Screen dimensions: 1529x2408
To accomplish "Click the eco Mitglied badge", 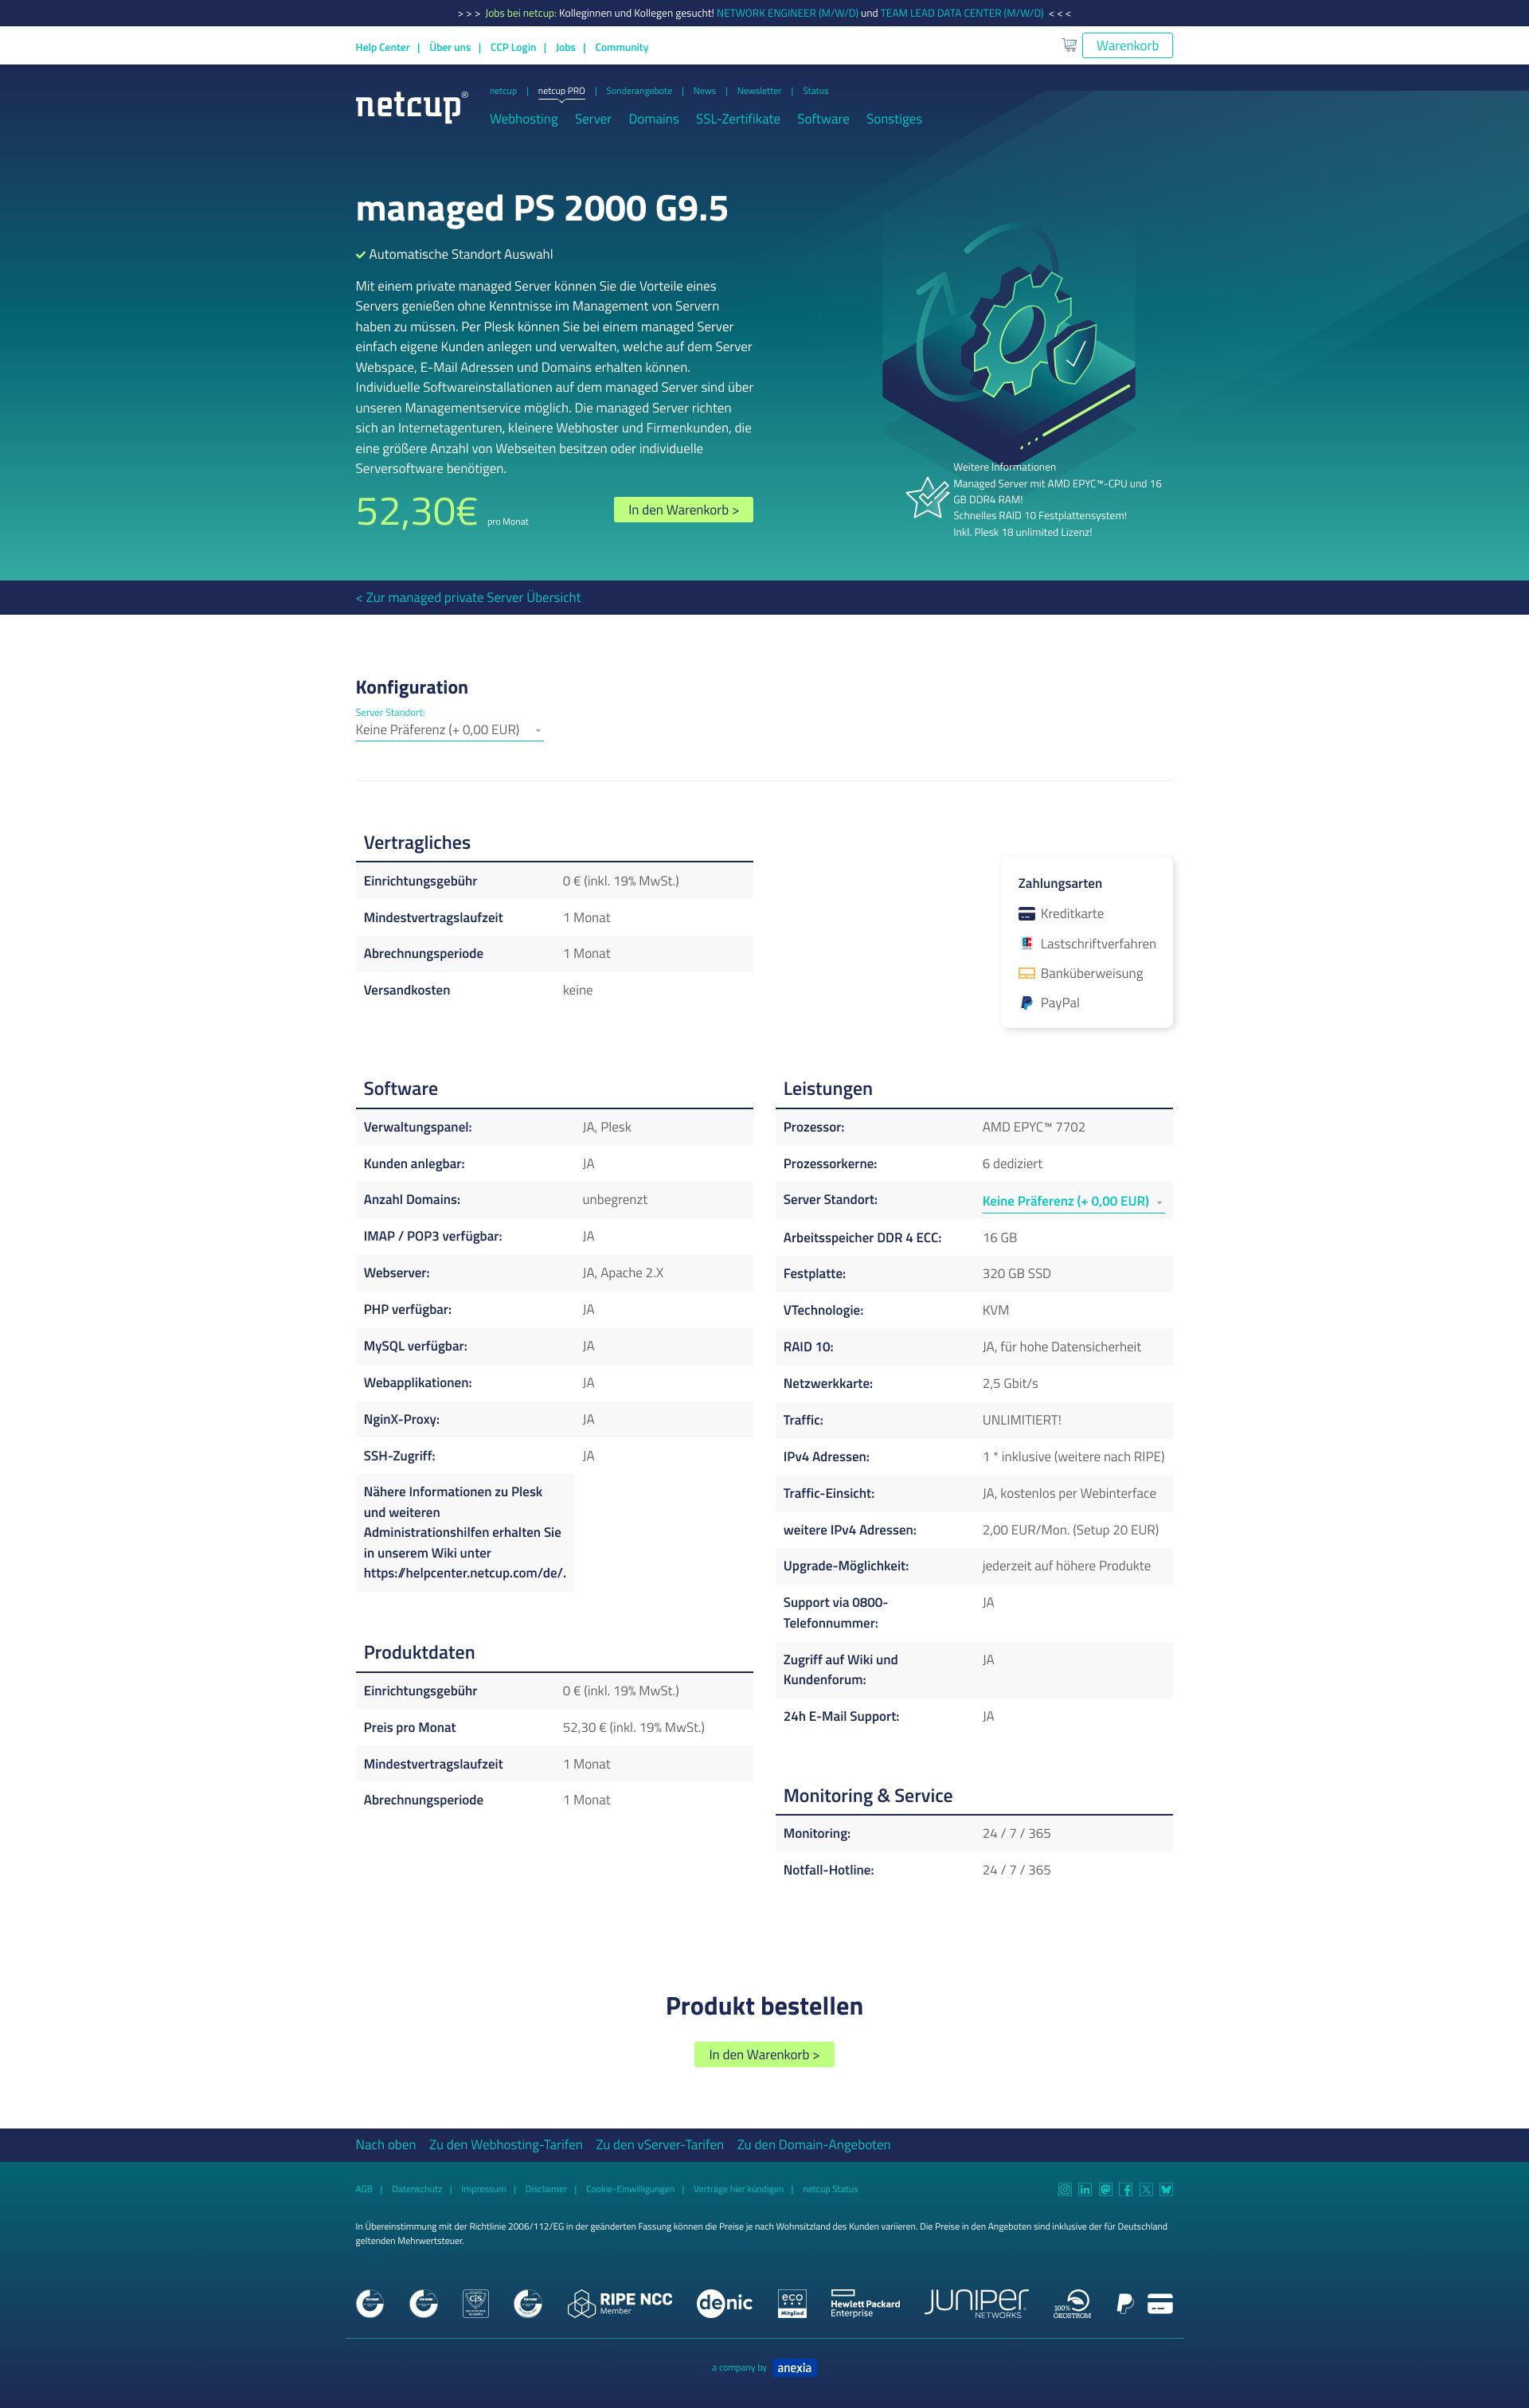I will point(792,2304).
